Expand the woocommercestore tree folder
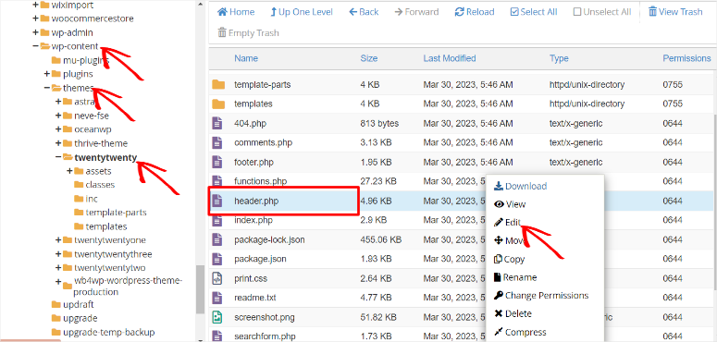717x342 pixels. coord(35,18)
